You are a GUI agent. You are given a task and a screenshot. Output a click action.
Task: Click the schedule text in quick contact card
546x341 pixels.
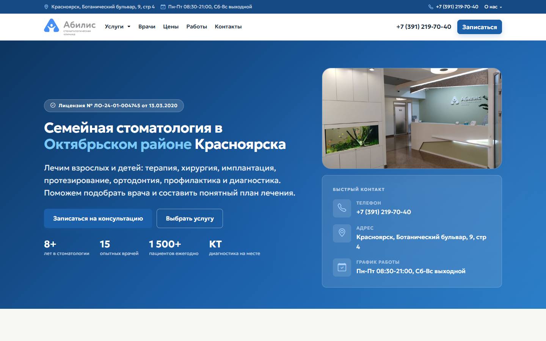[411, 271]
